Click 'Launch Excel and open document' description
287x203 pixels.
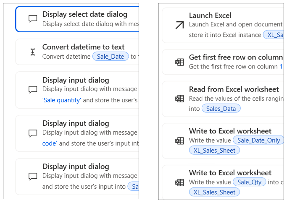point(236,24)
